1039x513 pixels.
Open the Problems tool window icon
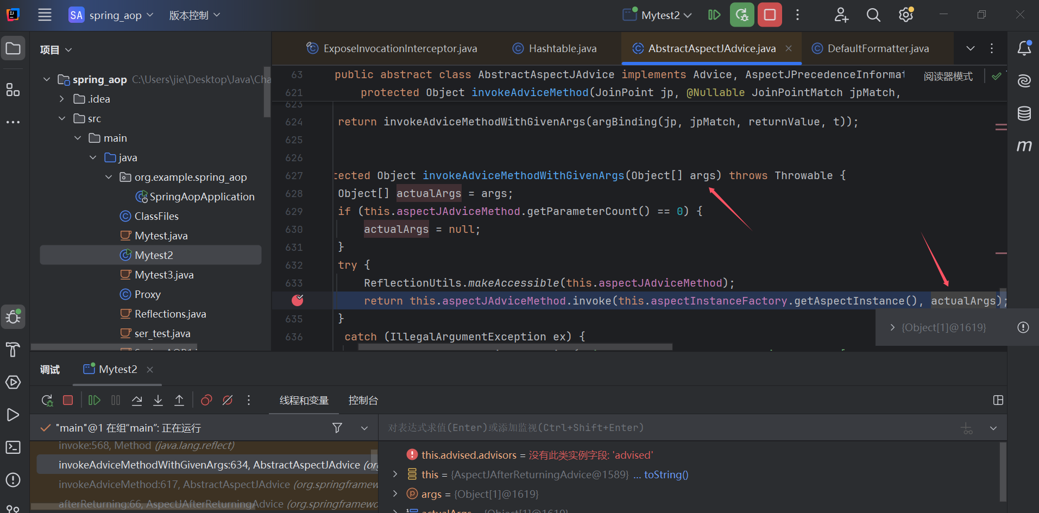pyautogui.click(x=13, y=480)
